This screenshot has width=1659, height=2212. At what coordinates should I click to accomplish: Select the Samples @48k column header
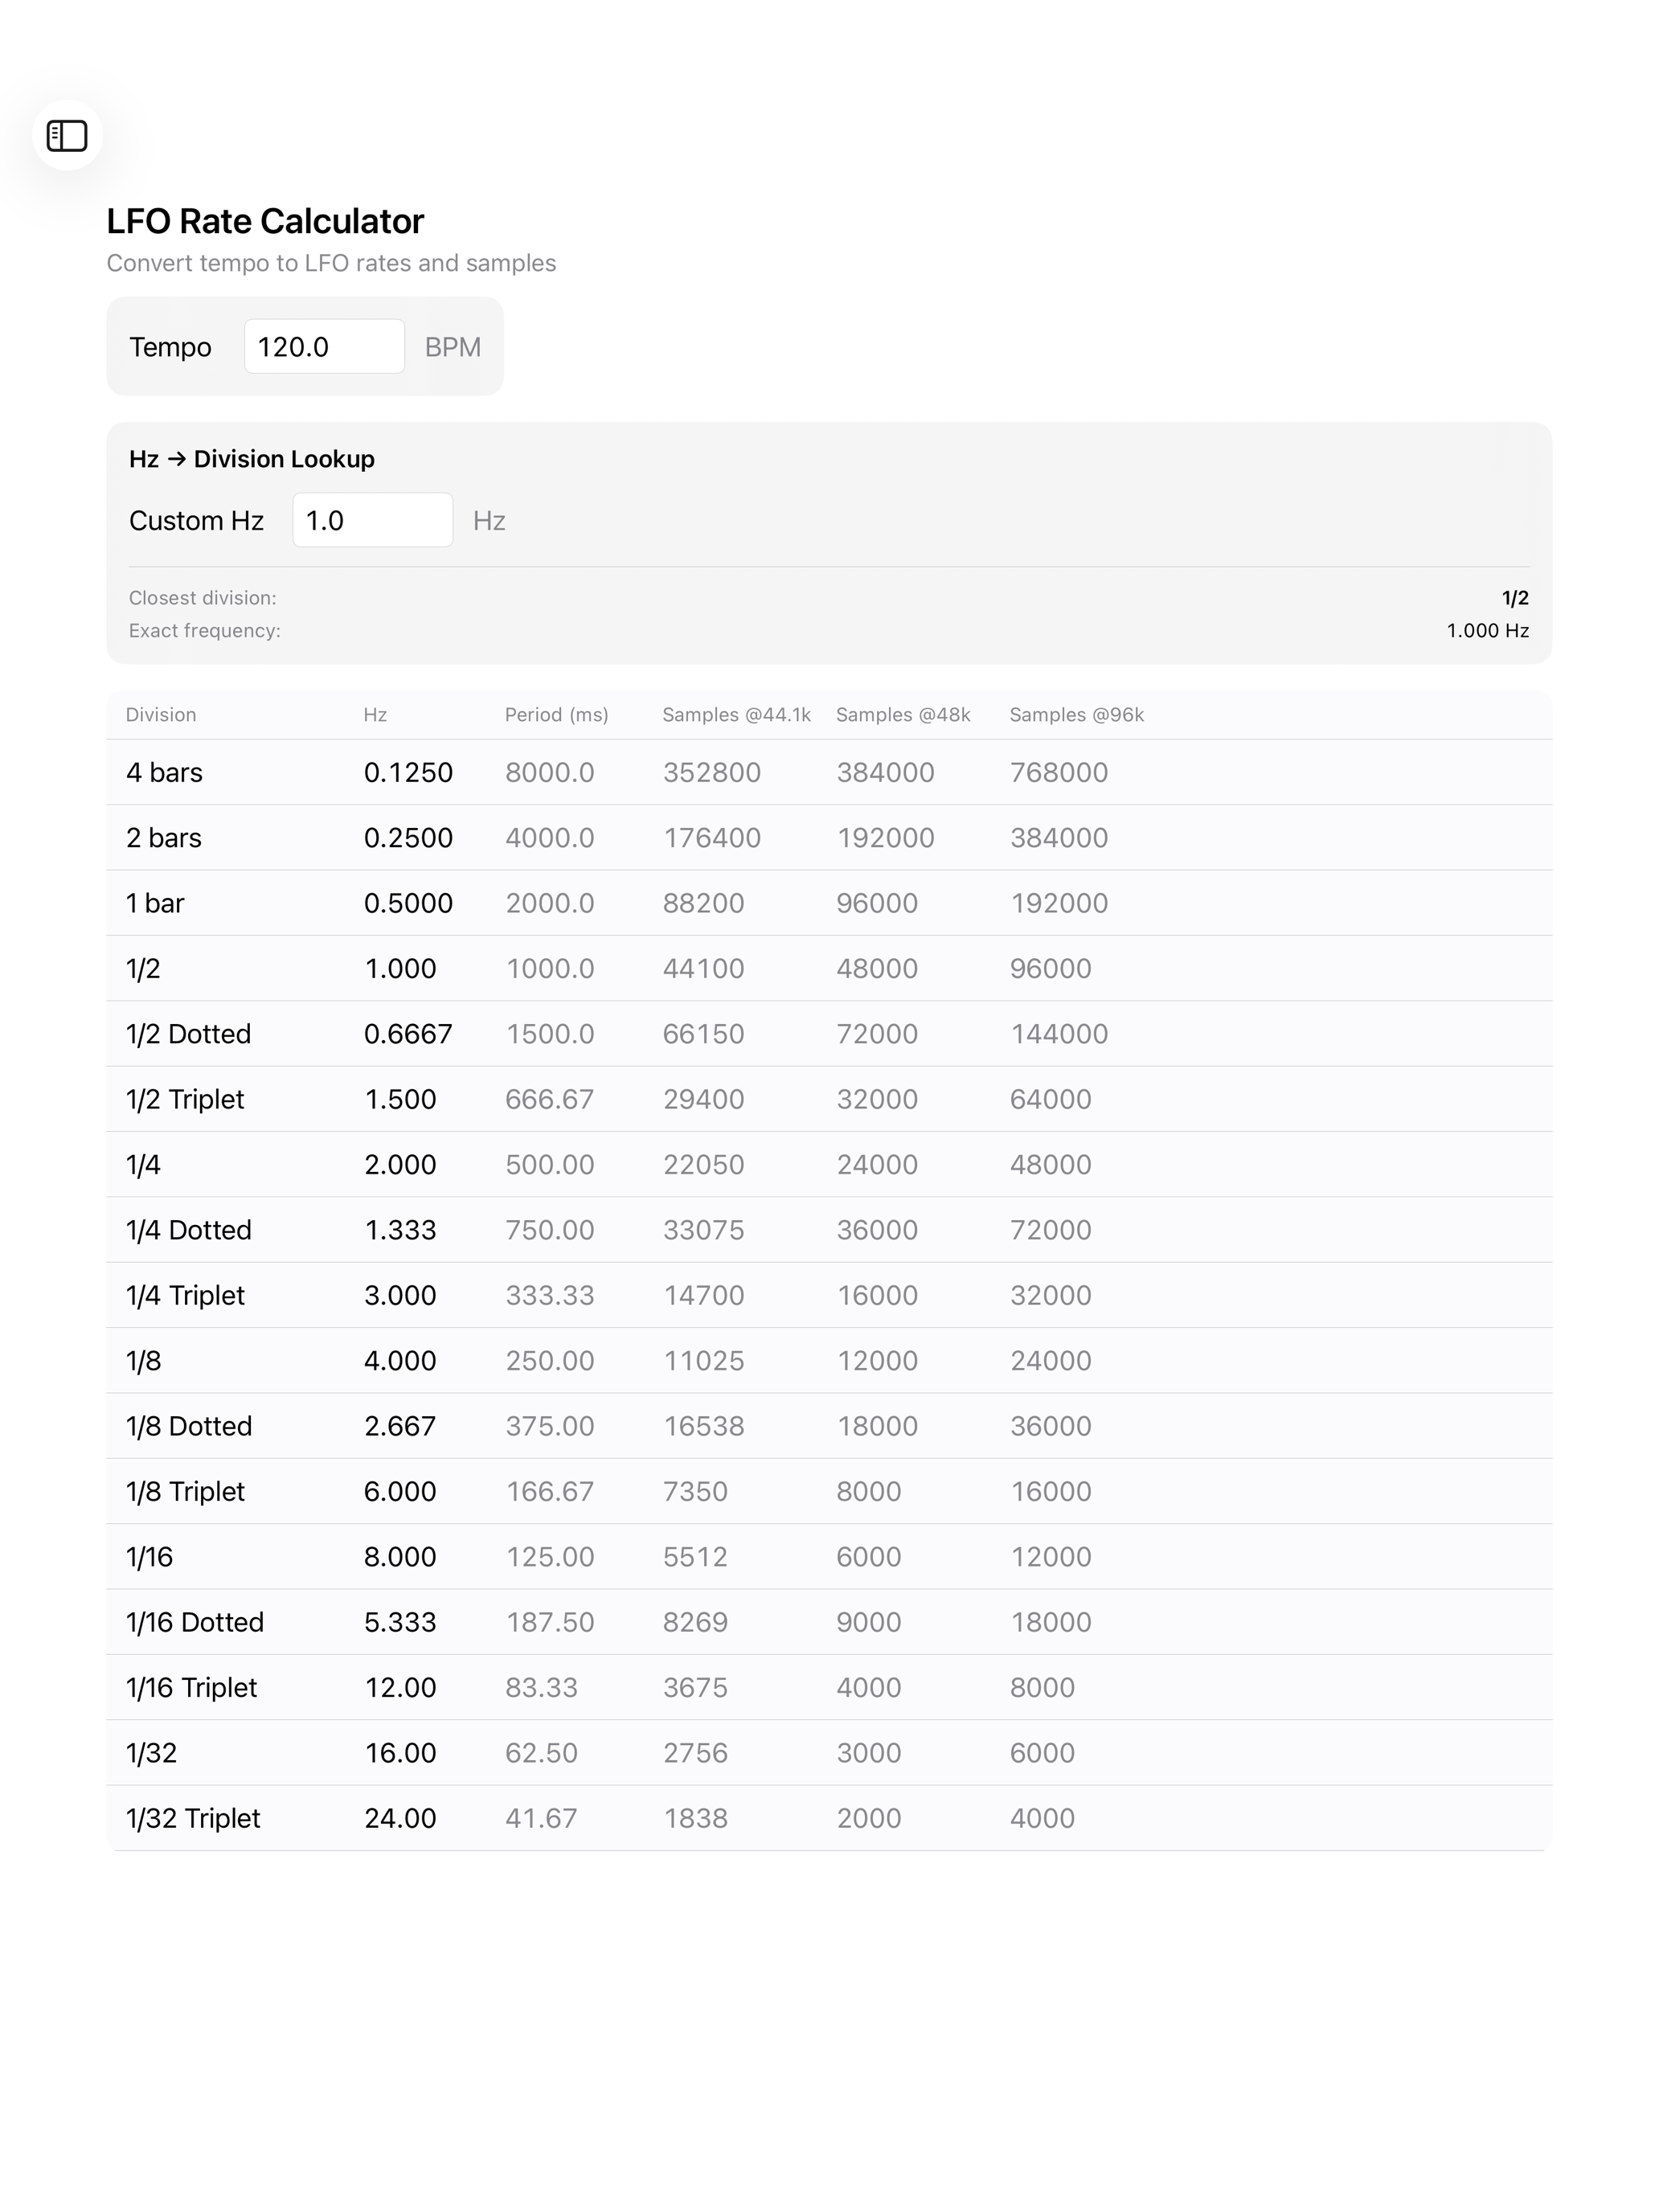pos(903,714)
